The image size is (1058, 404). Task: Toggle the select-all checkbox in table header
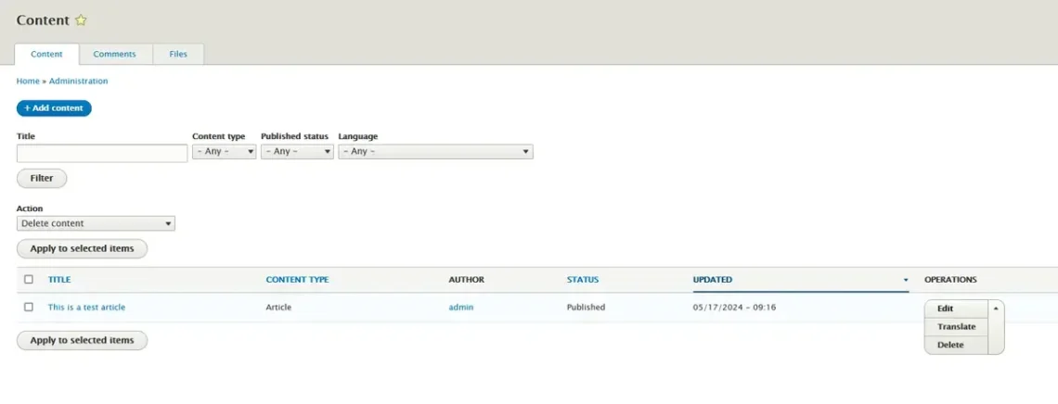click(29, 280)
